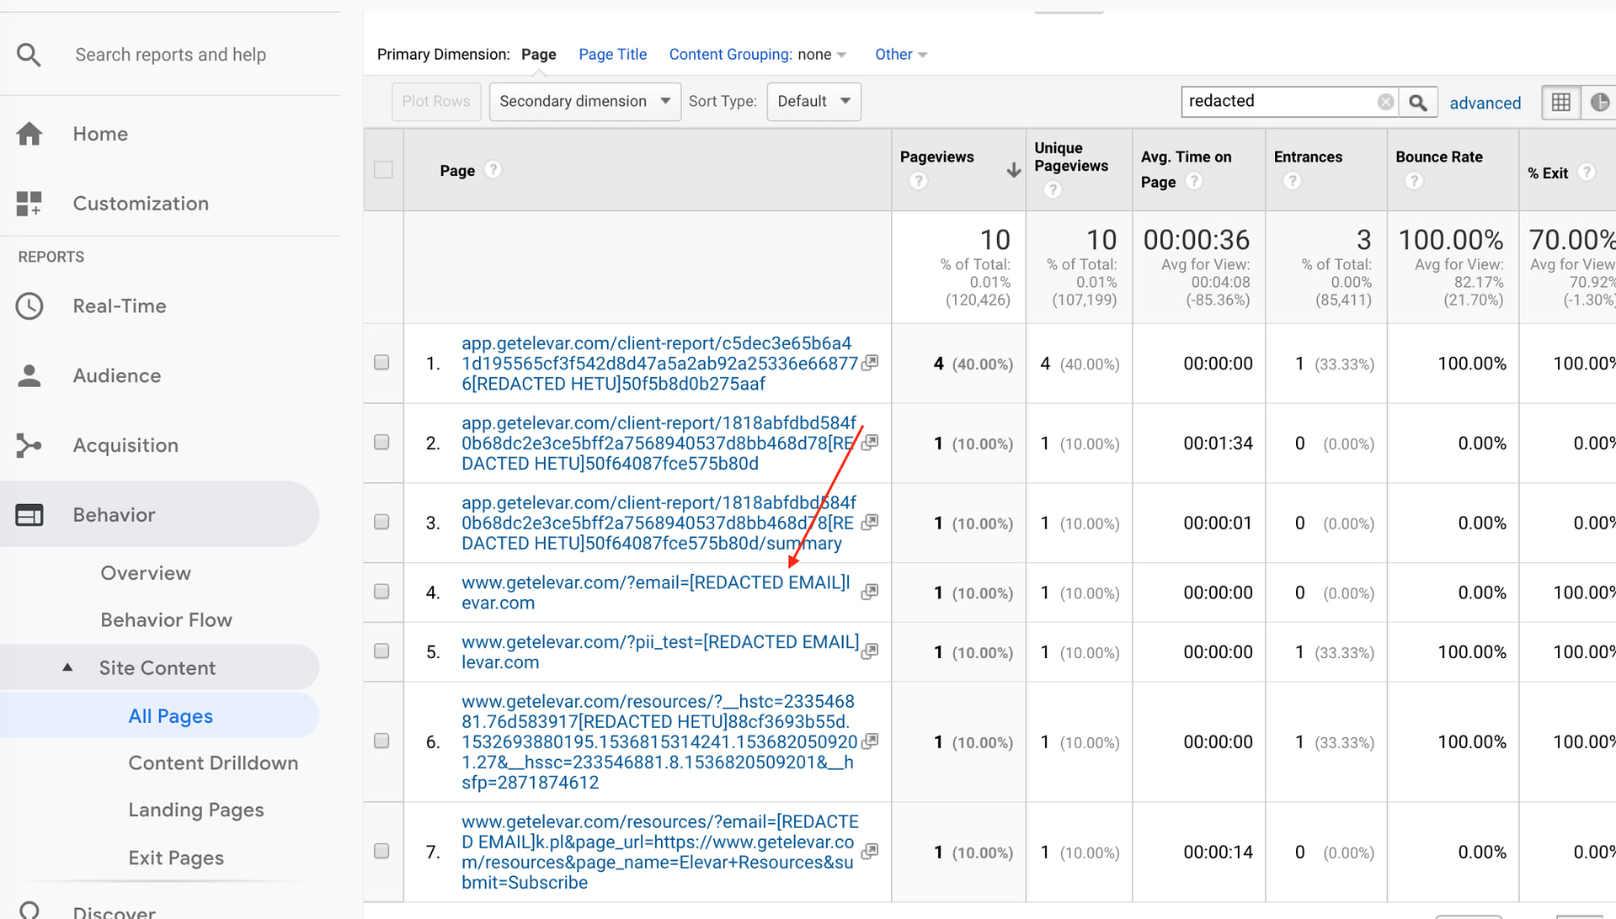The width and height of the screenshot is (1616, 919).
Task: Open help for Unique Pageviews column
Action: (x=1053, y=190)
